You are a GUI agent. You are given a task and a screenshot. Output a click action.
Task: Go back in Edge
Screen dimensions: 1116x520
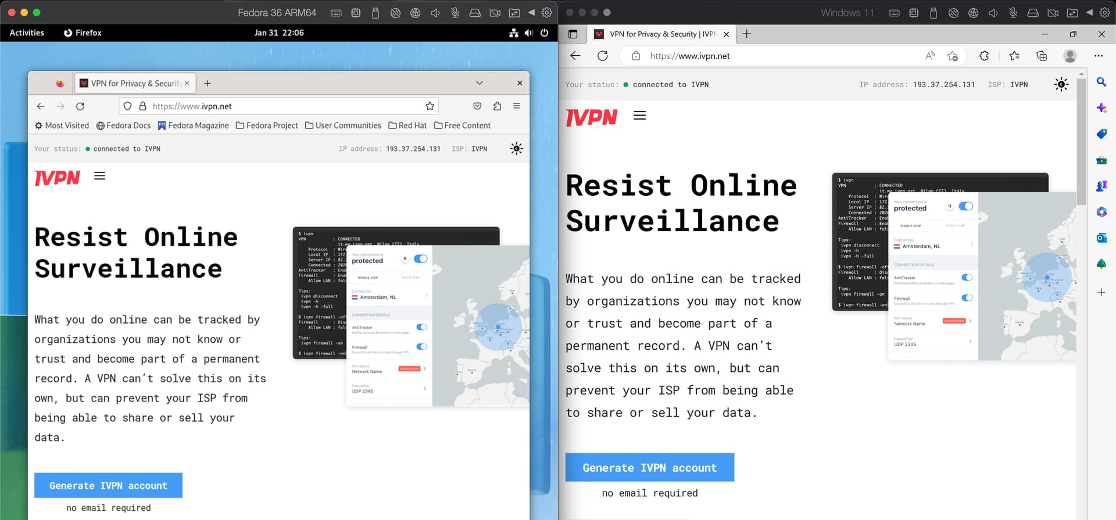[575, 56]
